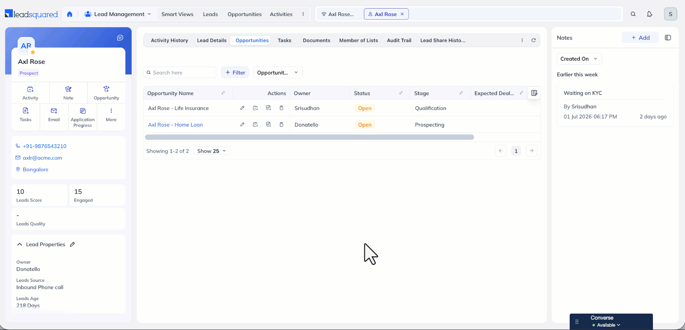This screenshot has height=330, width=685.
Task: Switch to the Member of Lists tab
Action: point(359,40)
